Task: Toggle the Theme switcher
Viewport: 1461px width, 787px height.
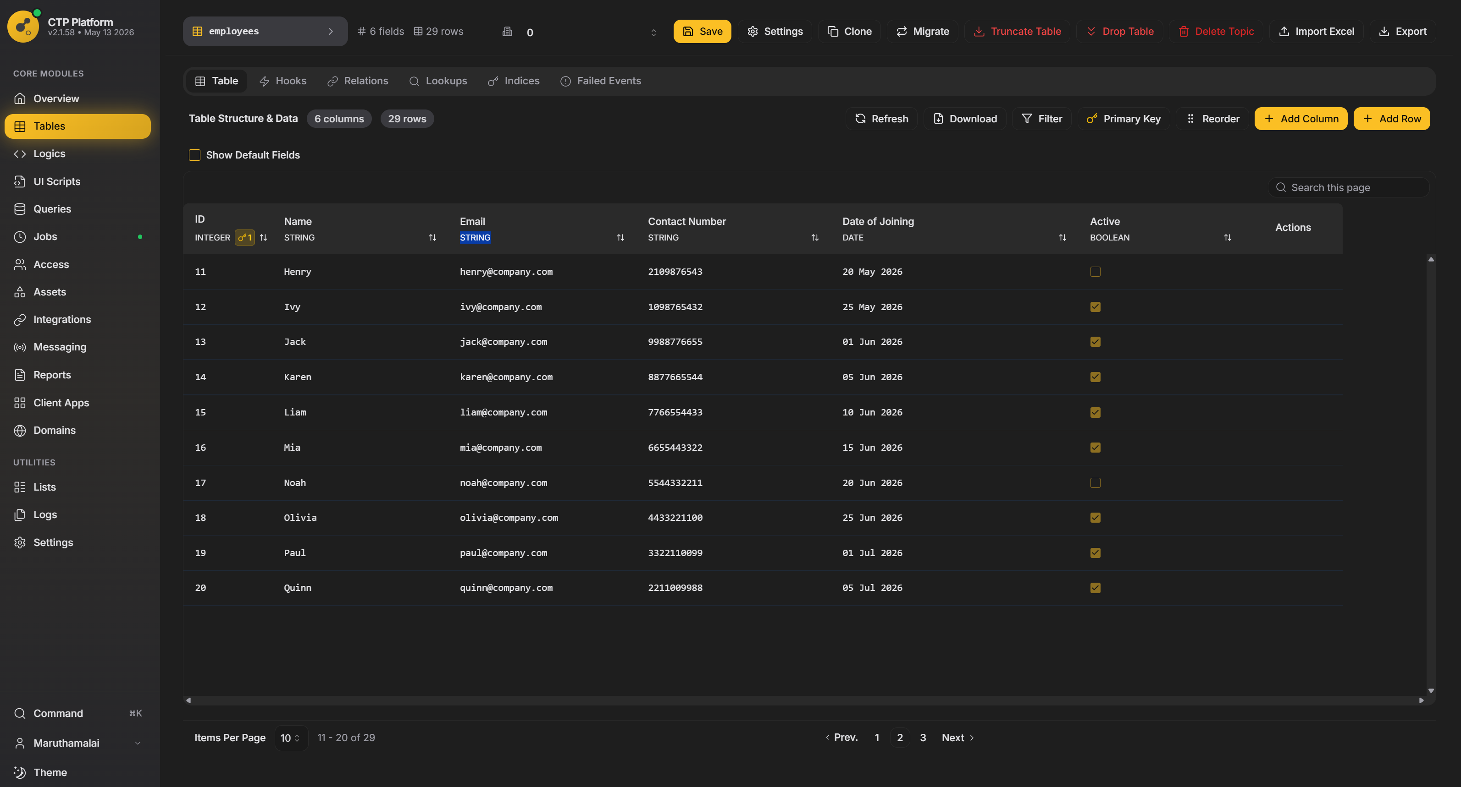Action: (77, 772)
